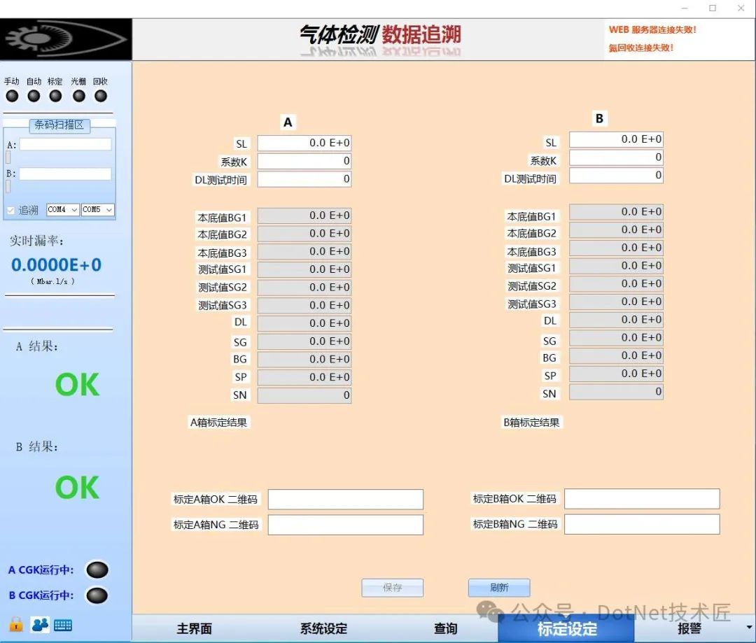This screenshot has width=756, height=643.
Task: Click the A column SL field
Action: [x=304, y=143]
